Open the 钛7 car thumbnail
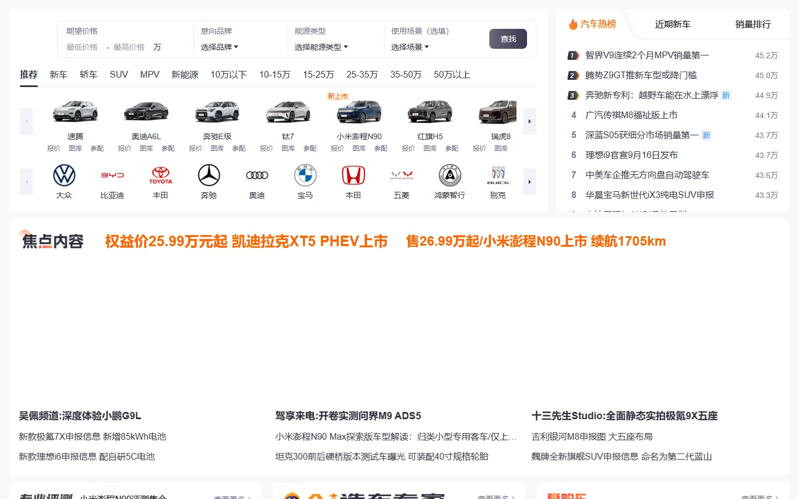The width and height of the screenshot is (798, 499). click(288, 111)
